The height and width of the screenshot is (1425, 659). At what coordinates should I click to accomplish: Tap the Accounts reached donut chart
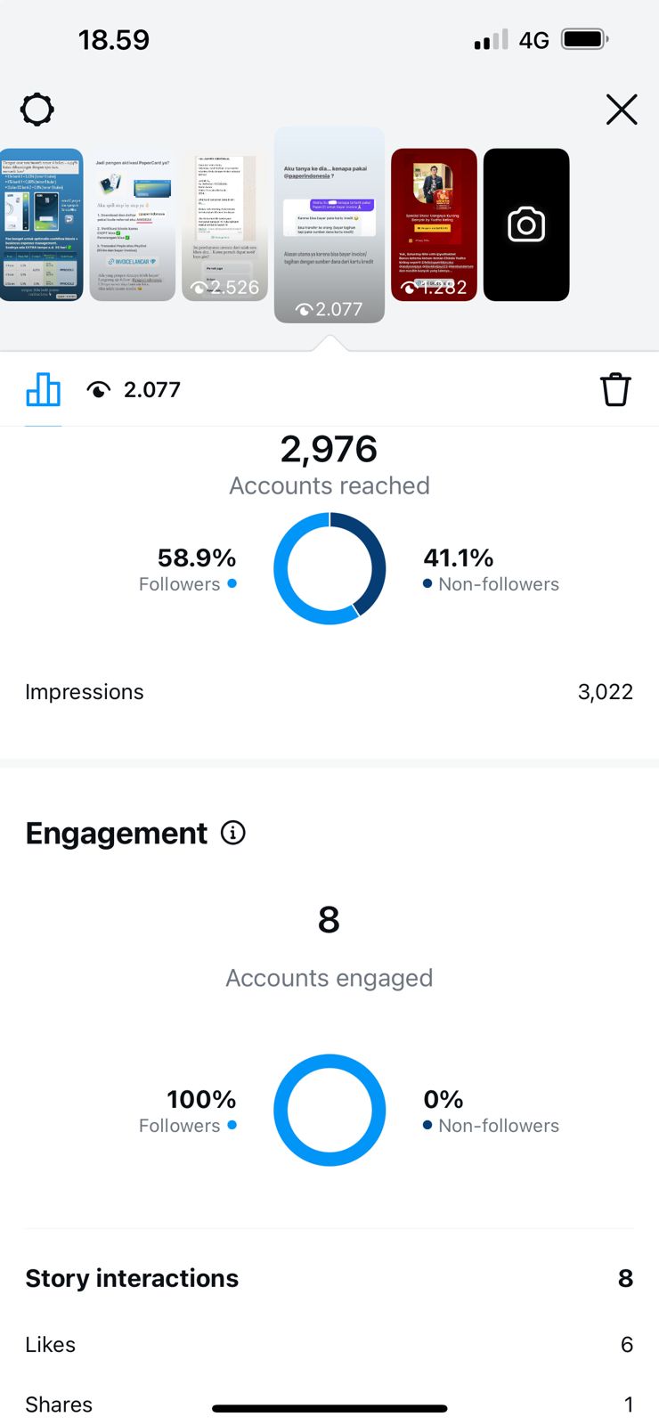coord(329,568)
